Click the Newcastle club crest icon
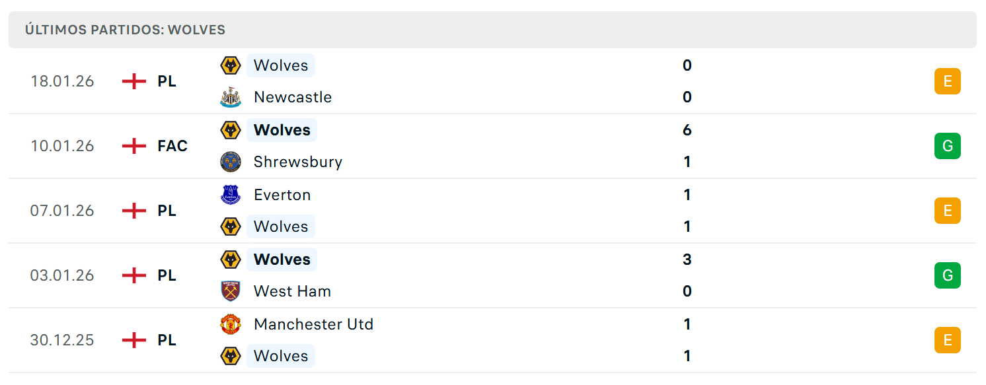The height and width of the screenshot is (385, 986). [231, 97]
